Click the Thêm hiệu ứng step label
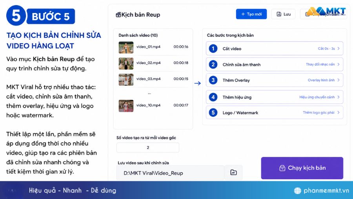 point(237,97)
